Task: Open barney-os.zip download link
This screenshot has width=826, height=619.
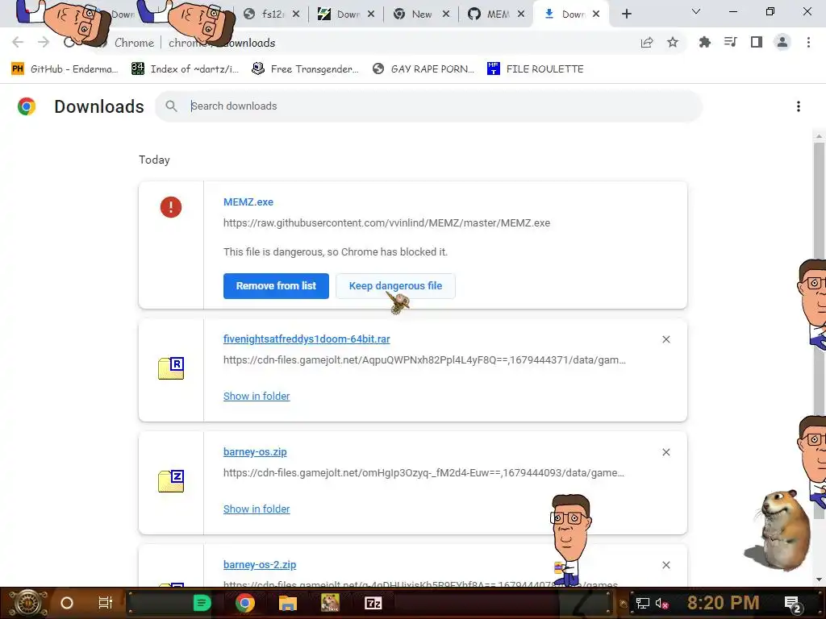Action: (255, 452)
